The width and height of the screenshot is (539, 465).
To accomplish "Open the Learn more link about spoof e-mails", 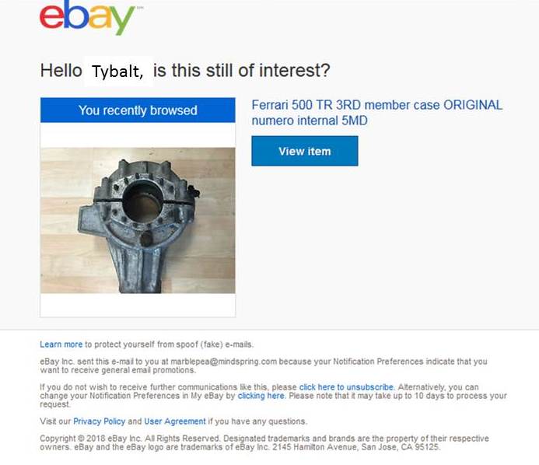I will [61, 344].
